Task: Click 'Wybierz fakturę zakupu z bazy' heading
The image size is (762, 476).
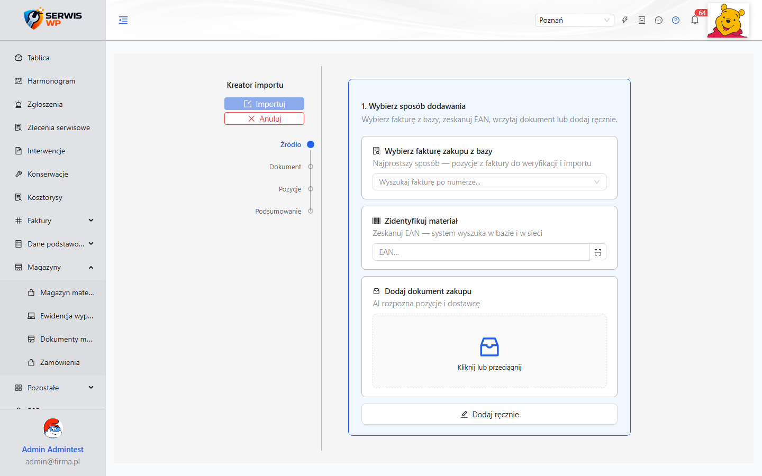Action: click(438, 151)
